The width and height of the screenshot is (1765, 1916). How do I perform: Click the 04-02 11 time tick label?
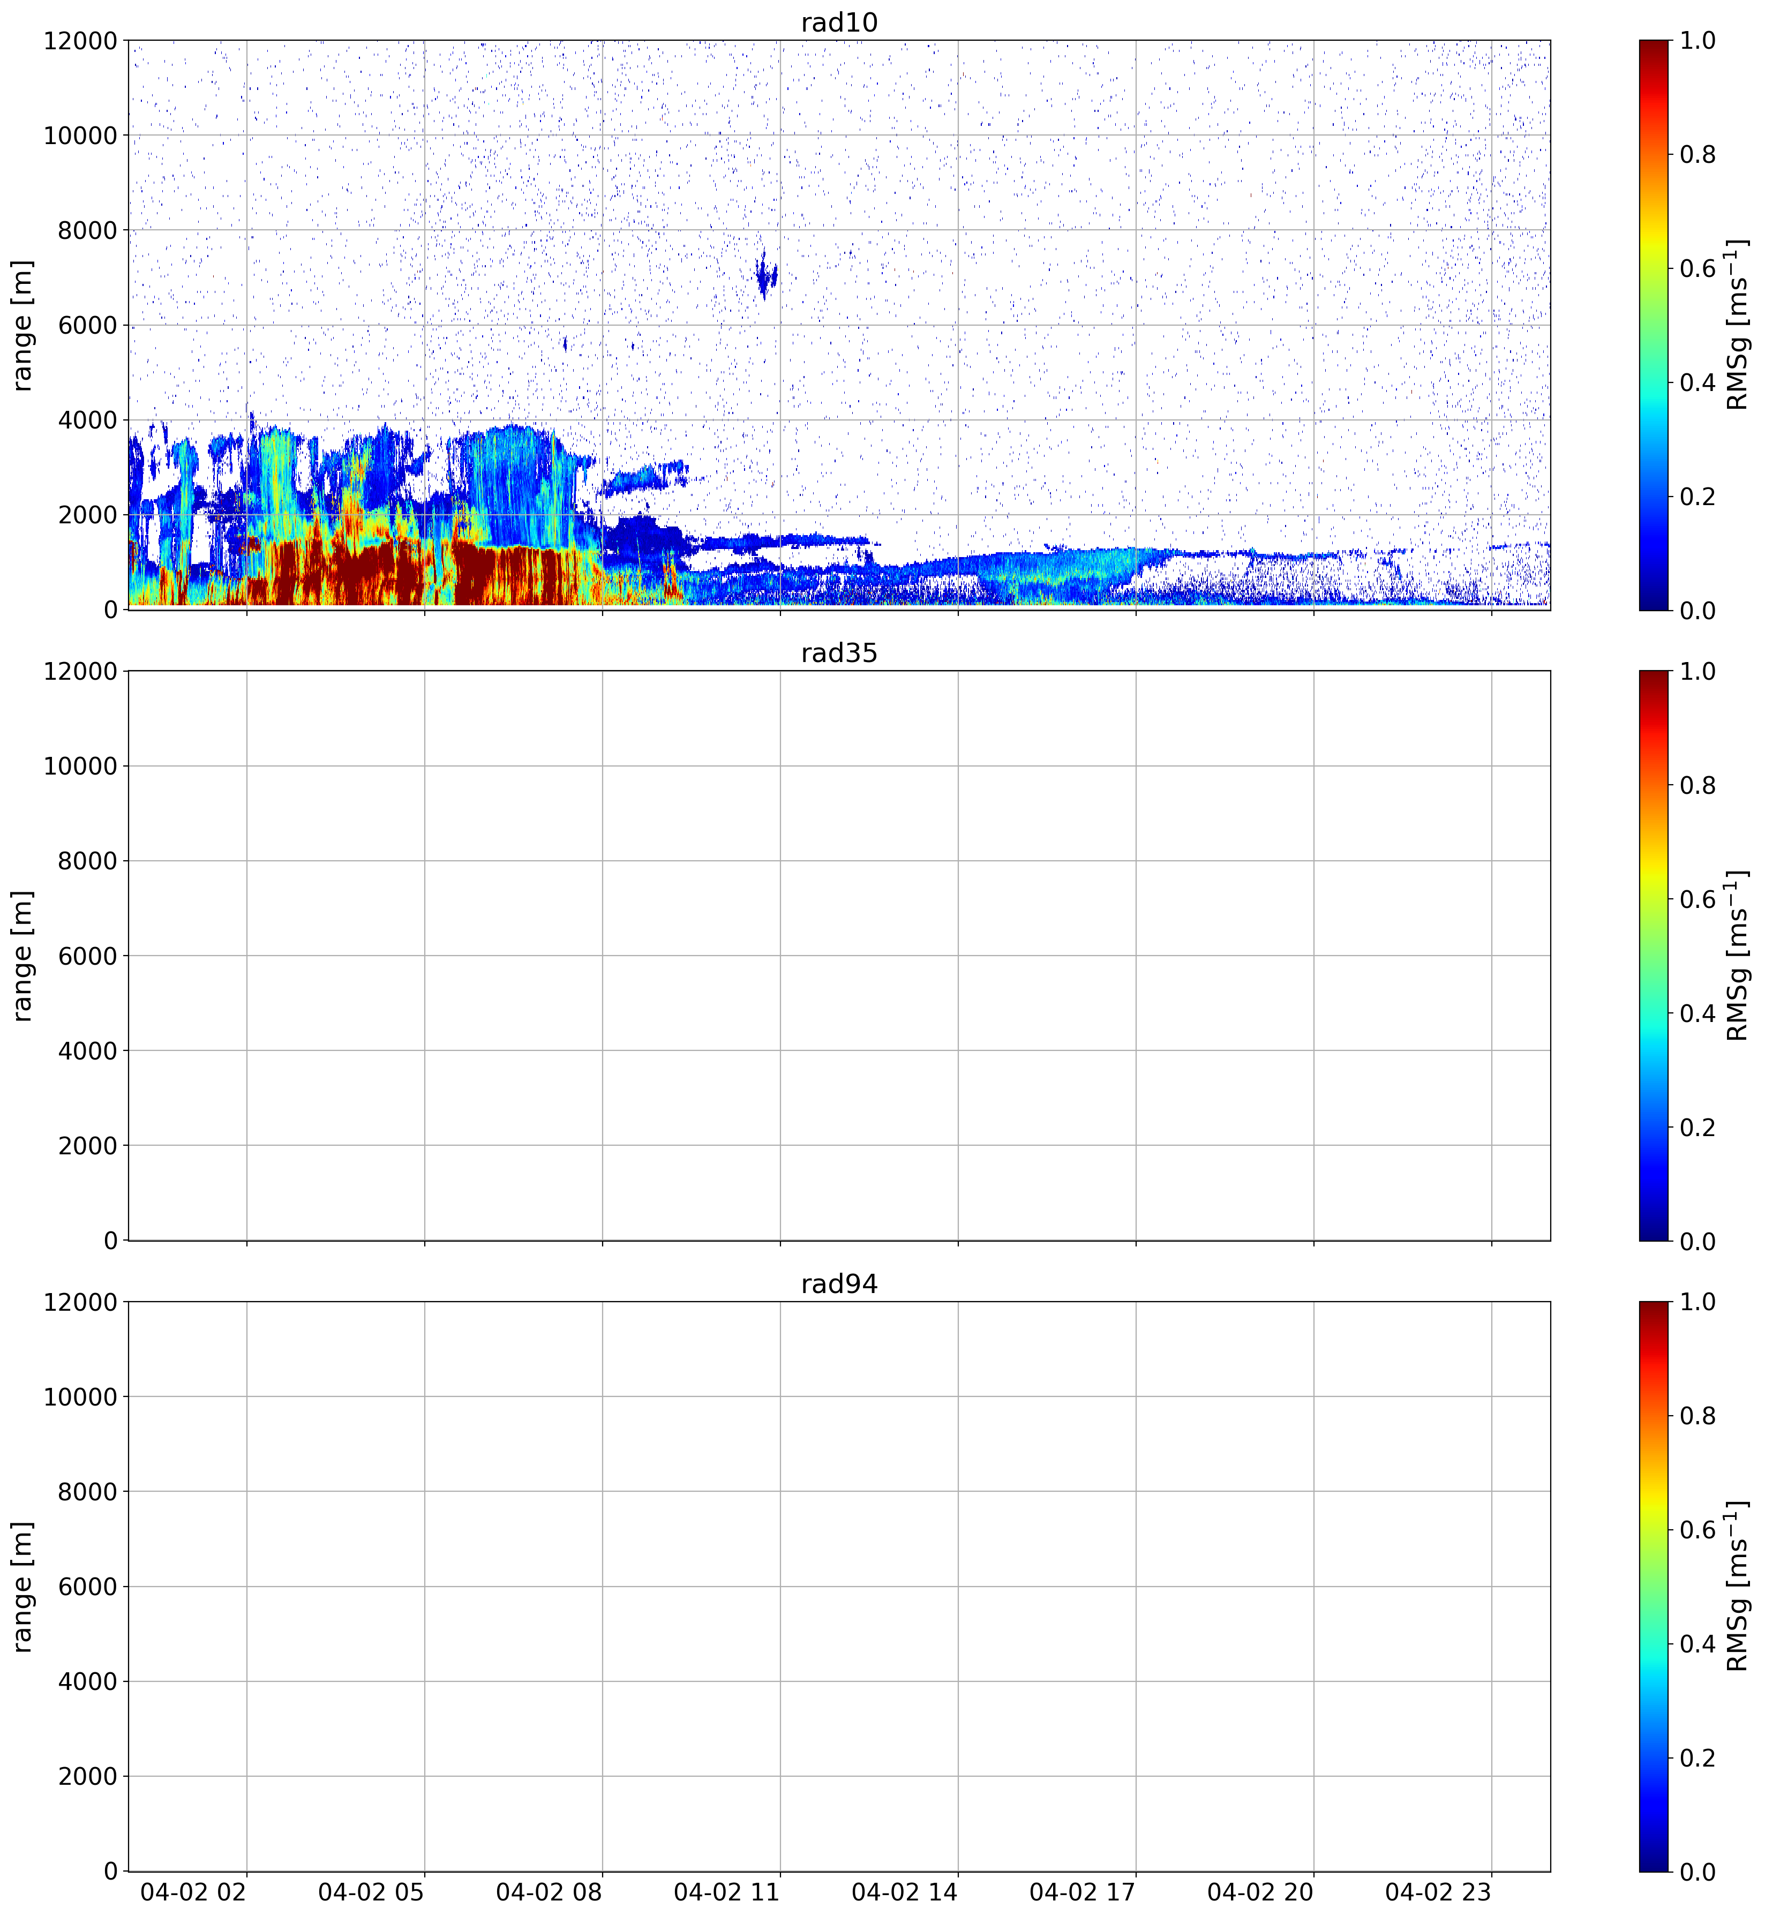click(727, 1893)
